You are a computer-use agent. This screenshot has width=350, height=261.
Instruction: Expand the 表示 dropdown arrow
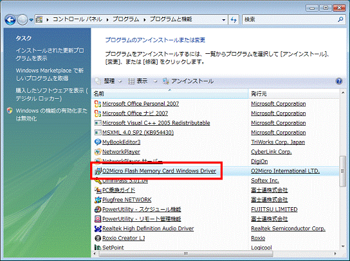tap(155, 81)
